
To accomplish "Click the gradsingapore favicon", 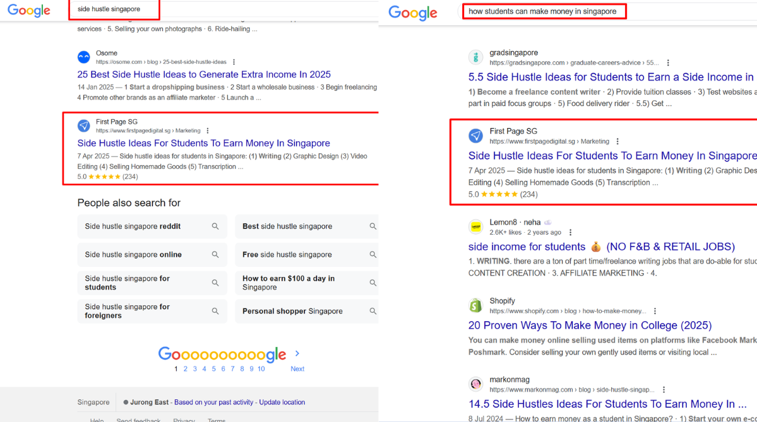I will pyautogui.click(x=475, y=57).
